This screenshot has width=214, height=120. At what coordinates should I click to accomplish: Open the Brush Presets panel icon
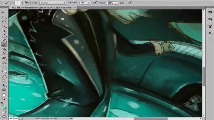coord(210,19)
